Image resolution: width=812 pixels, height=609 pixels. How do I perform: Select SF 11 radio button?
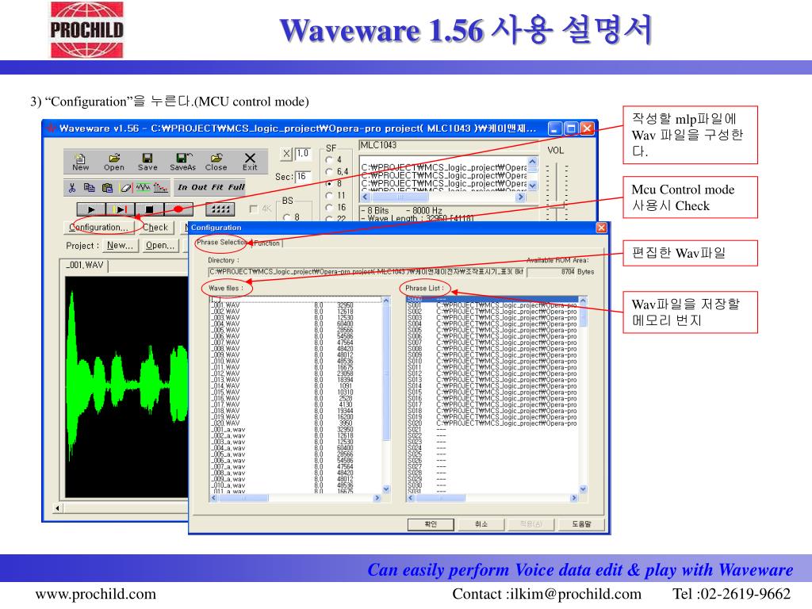(329, 195)
